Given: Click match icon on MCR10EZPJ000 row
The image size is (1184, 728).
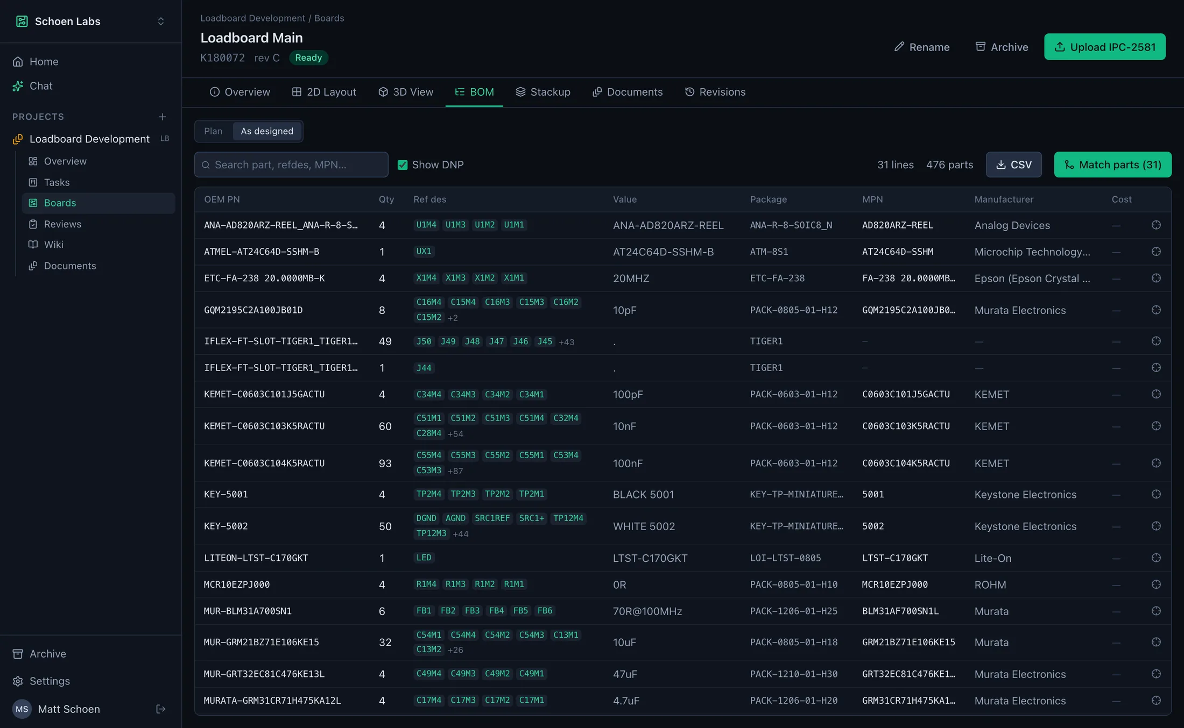Looking at the screenshot, I should click(x=1155, y=584).
